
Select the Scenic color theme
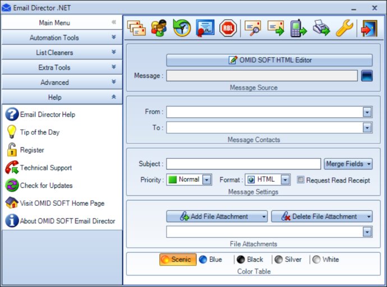tap(178, 260)
